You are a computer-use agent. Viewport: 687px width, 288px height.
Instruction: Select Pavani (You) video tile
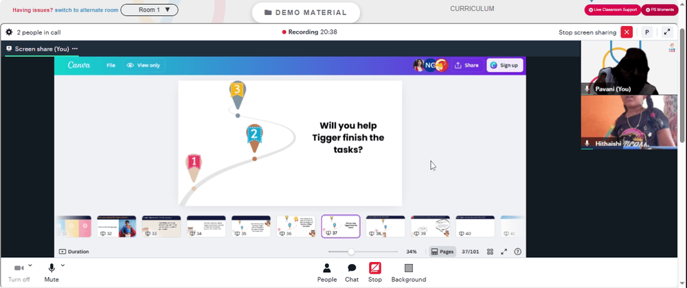629,67
